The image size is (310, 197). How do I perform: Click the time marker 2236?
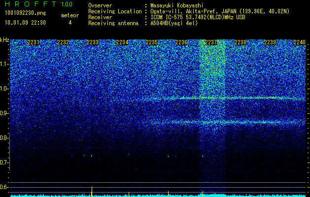181,42
